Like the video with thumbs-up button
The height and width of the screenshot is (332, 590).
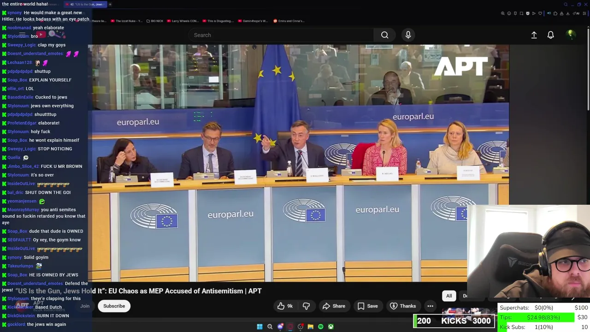pos(285,306)
